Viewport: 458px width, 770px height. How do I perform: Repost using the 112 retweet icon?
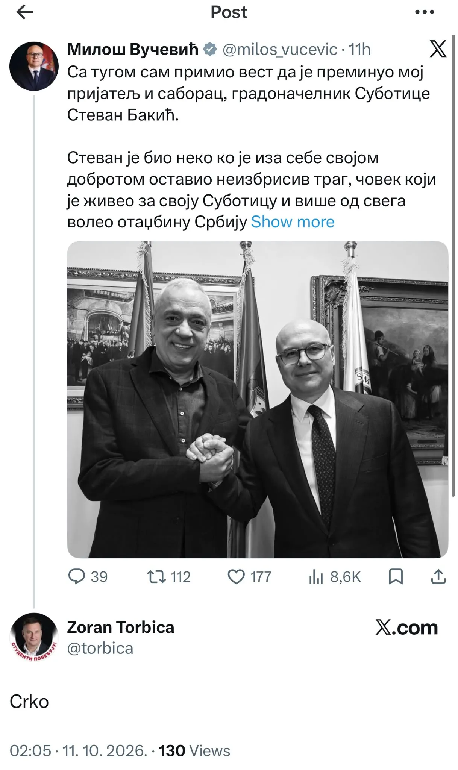coord(156,577)
